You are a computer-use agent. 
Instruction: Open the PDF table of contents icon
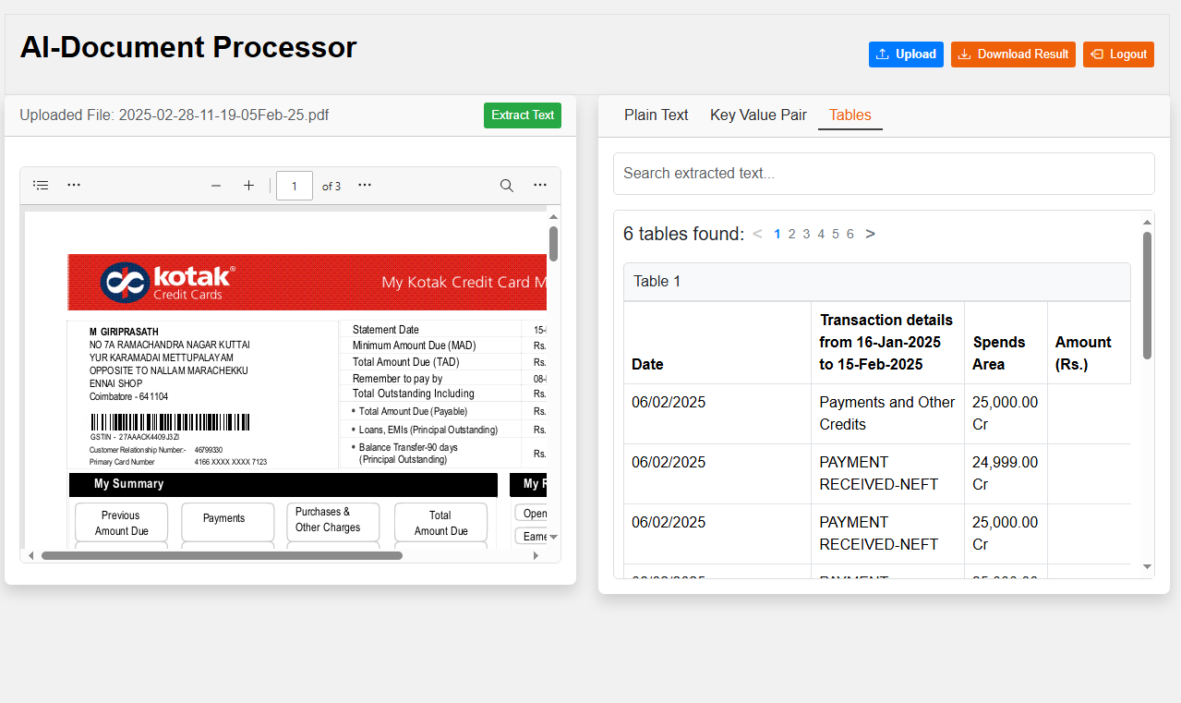tap(41, 186)
